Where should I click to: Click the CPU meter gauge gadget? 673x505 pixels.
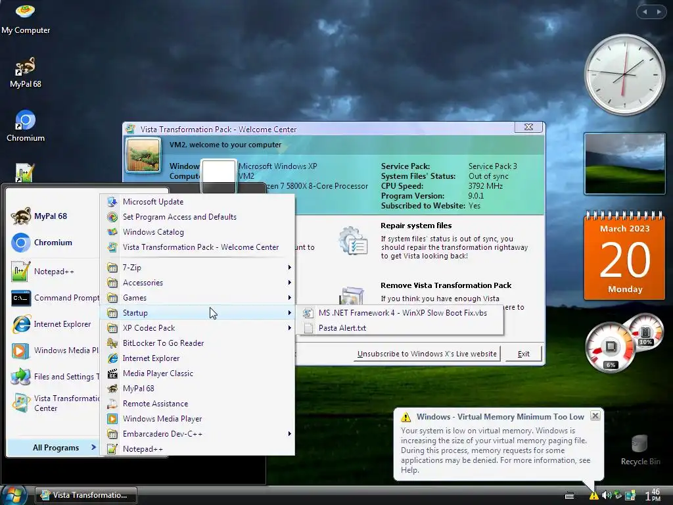(611, 347)
